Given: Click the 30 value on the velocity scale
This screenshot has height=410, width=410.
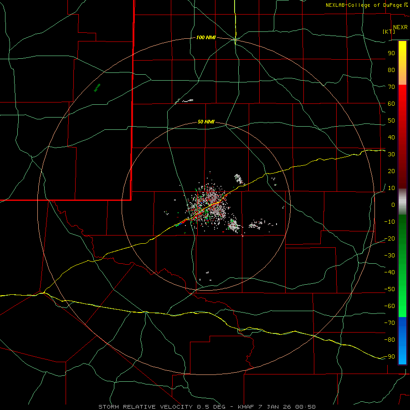Looking at the screenshot, I should coord(391,154).
